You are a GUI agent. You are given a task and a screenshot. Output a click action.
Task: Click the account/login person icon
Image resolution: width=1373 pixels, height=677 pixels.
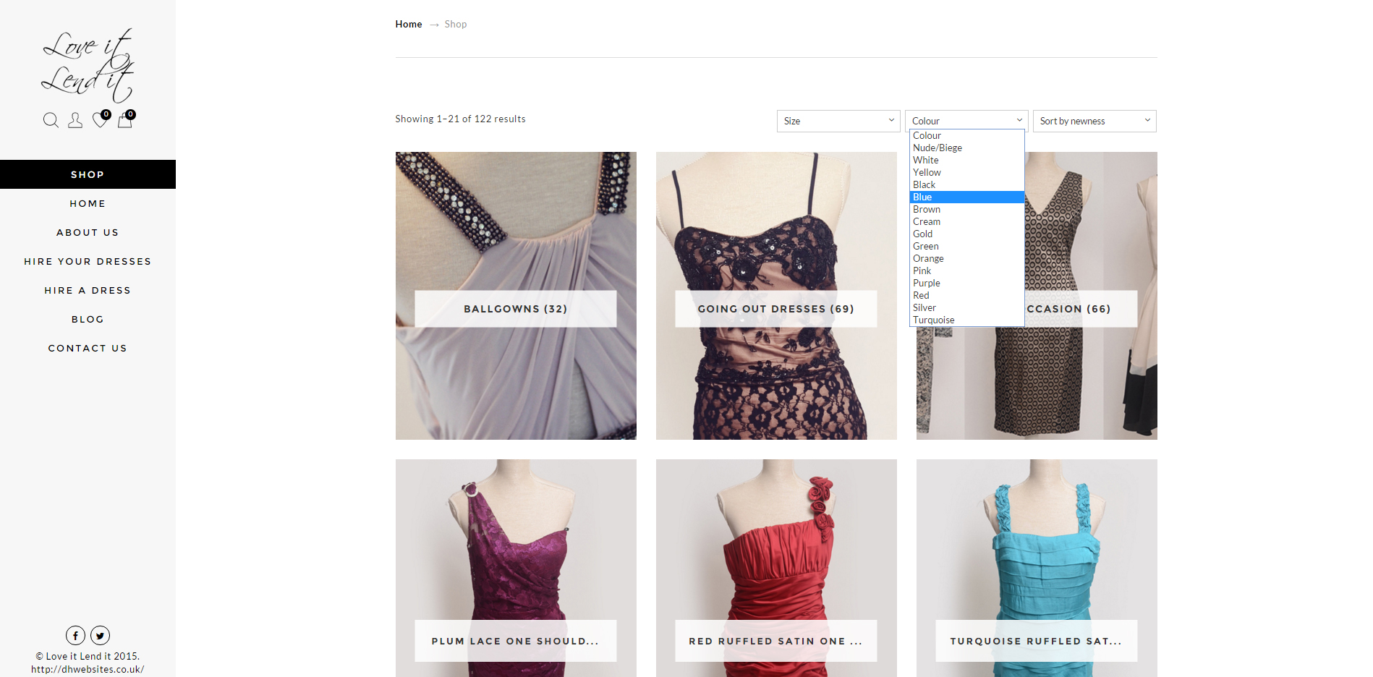pyautogui.click(x=75, y=120)
